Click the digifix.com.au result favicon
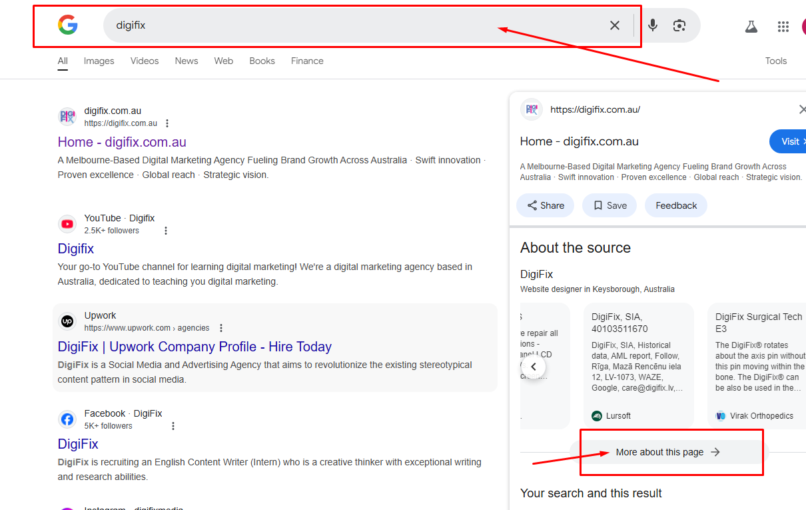The height and width of the screenshot is (510, 806). pyautogui.click(x=67, y=117)
